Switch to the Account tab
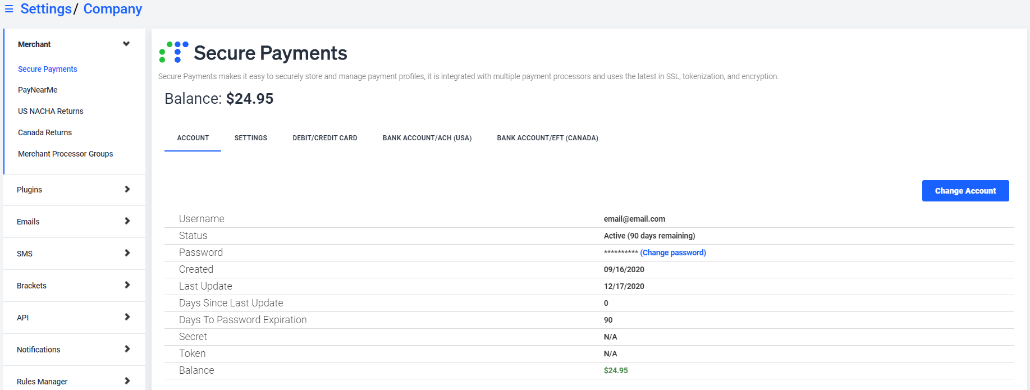1030x390 pixels. point(193,138)
